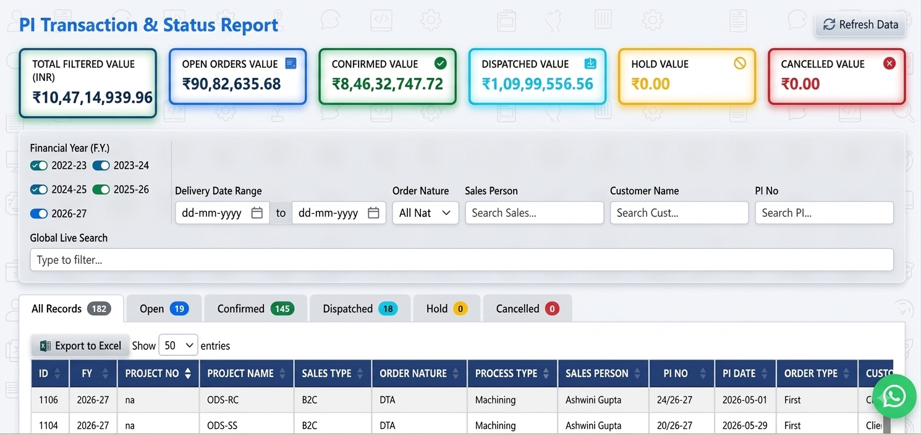Click the Dispatched Value download icon
The width and height of the screenshot is (921, 435).
point(590,63)
